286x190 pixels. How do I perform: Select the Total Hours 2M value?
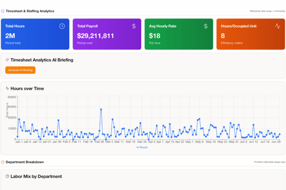pyautogui.click(x=10, y=36)
